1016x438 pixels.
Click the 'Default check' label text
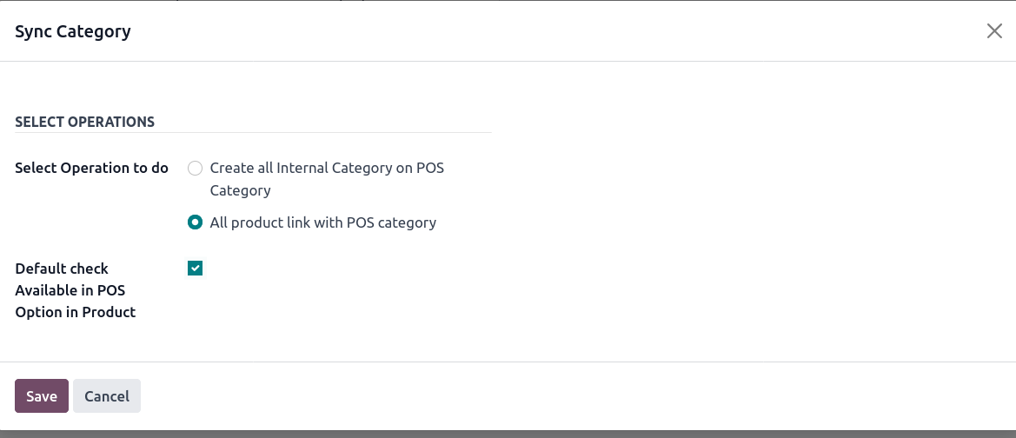pyautogui.click(x=62, y=269)
